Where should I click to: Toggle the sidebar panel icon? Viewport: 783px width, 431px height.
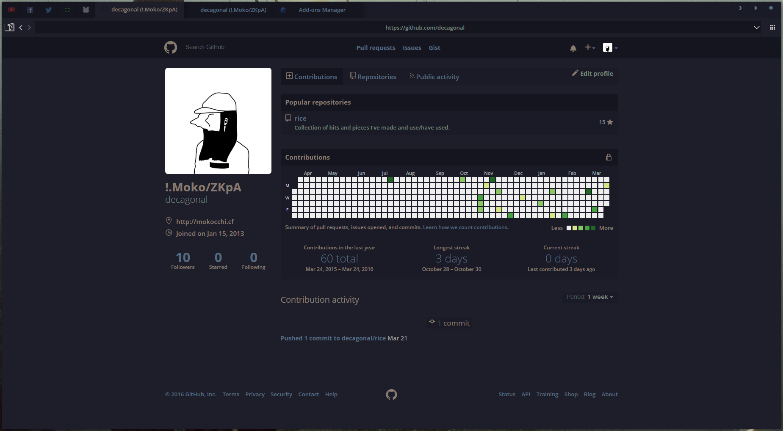tap(9, 28)
